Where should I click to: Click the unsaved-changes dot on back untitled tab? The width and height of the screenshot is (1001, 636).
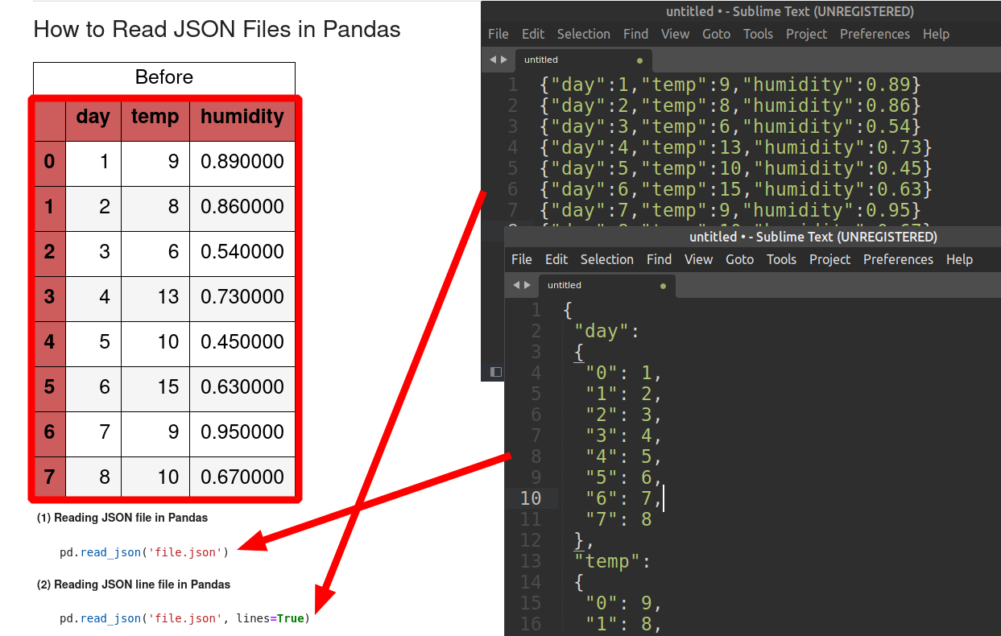click(640, 60)
